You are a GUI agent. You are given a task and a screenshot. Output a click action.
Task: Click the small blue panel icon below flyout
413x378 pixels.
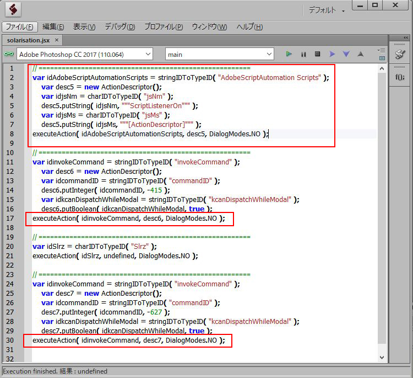(382, 58)
